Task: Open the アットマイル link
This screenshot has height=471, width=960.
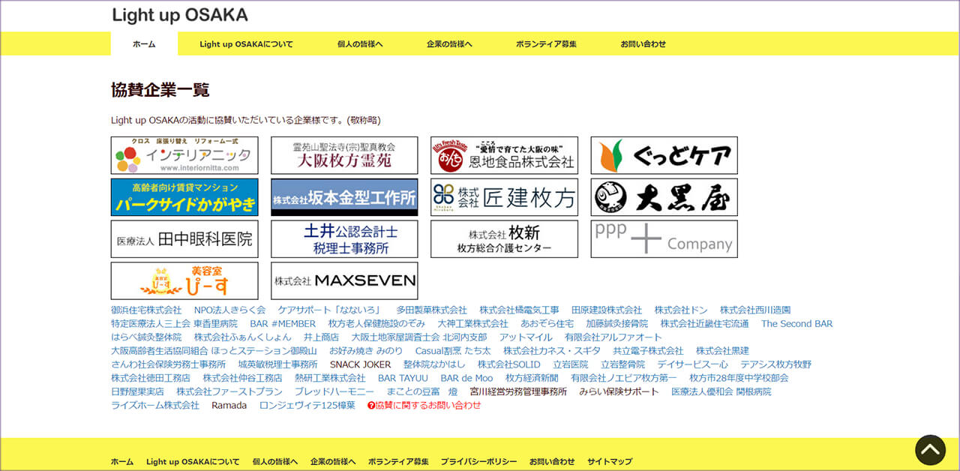Action: (526, 337)
